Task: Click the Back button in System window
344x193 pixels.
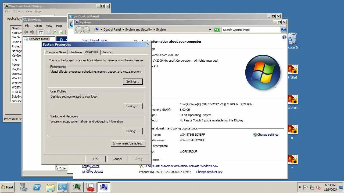Action: (79, 30)
